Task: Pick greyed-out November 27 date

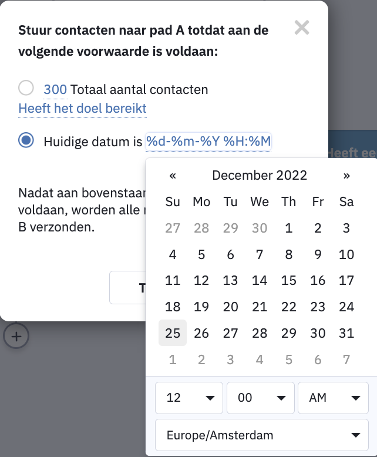Action: coord(173,228)
